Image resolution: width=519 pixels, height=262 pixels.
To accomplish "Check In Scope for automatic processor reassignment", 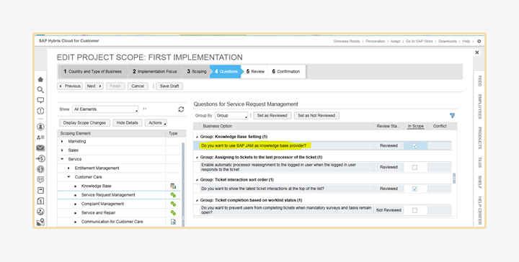I will 414,167.
